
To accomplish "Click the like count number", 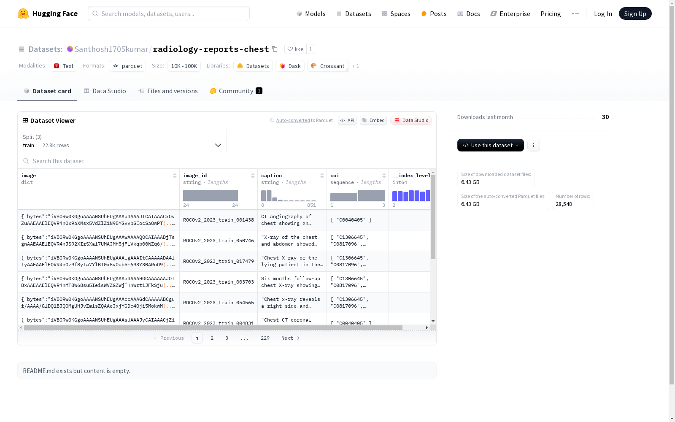I will (310, 49).
